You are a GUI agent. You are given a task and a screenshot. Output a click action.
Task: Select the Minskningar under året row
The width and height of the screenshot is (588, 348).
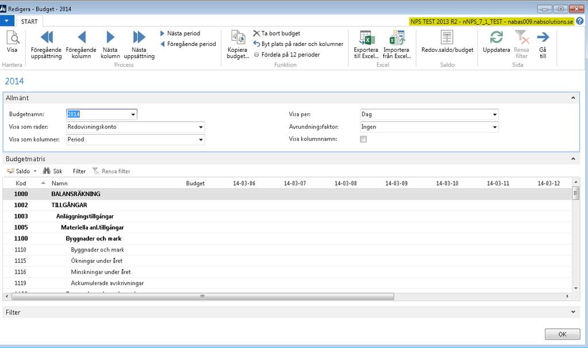[287, 272]
